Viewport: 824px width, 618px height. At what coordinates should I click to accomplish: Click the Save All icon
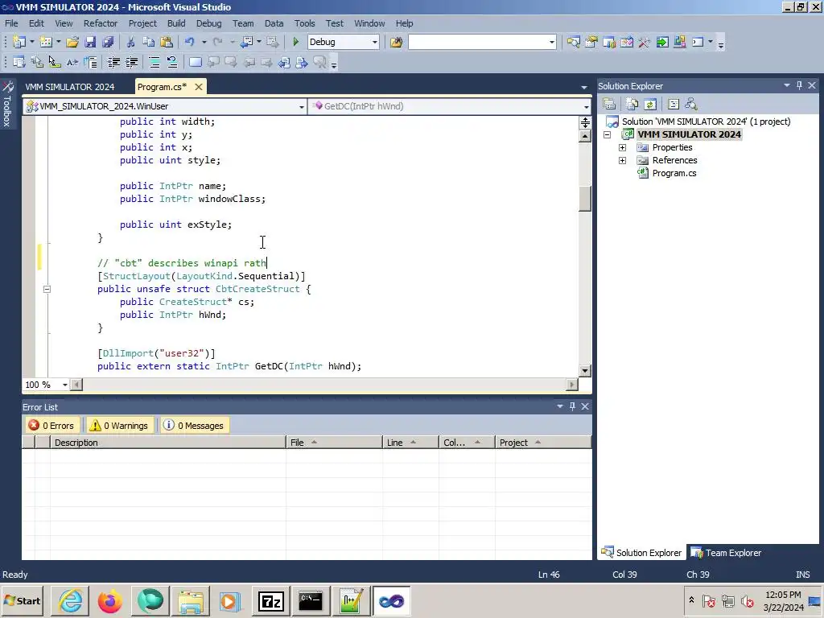pyautogui.click(x=109, y=42)
